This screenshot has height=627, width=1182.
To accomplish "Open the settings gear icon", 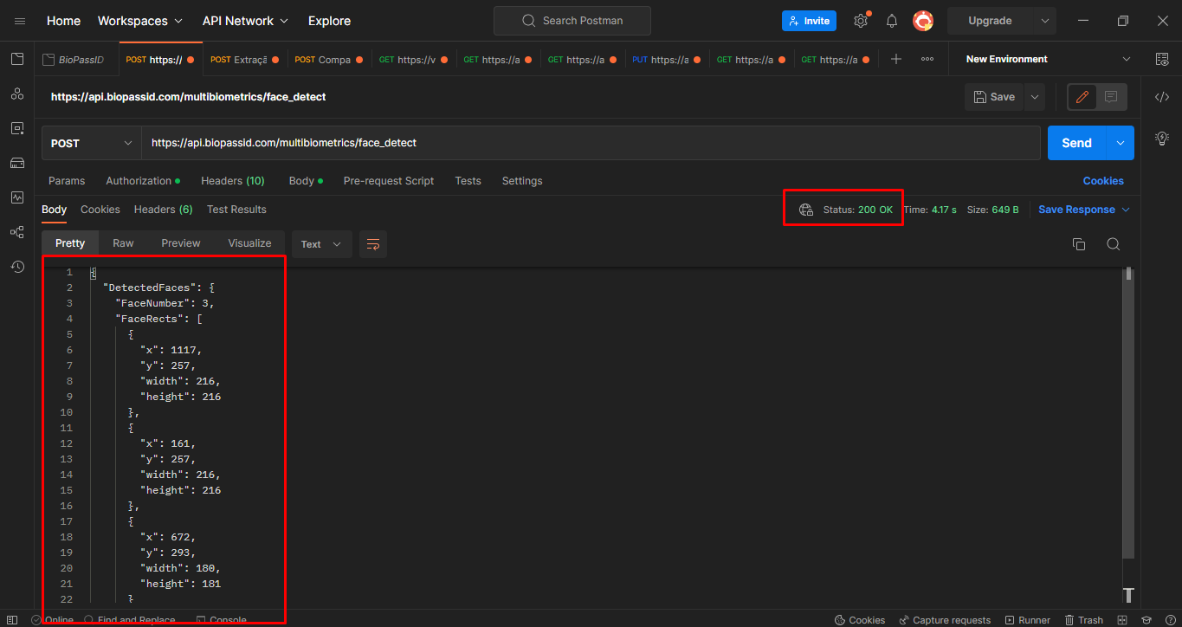I will (861, 21).
